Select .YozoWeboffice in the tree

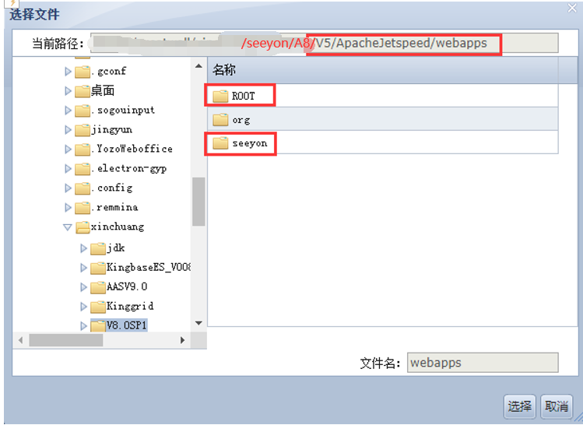pos(132,149)
